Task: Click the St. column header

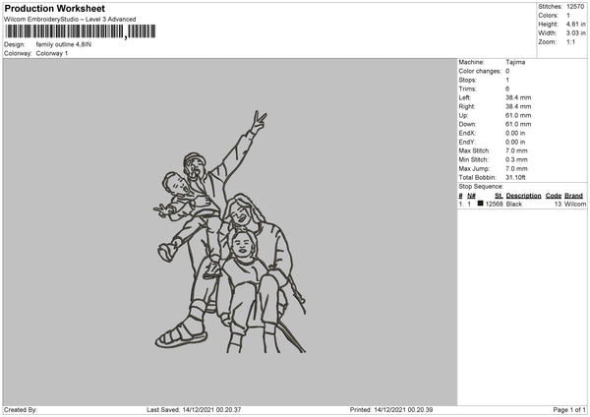Action: click(x=499, y=196)
